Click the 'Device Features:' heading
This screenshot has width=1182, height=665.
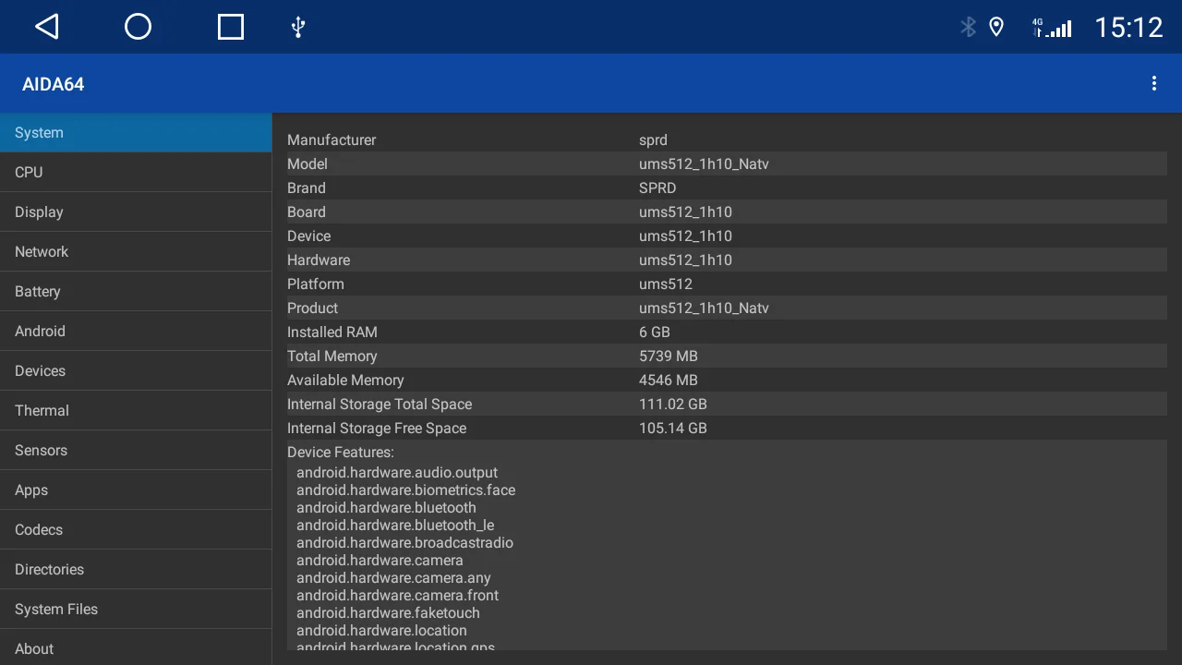pyautogui.click(x=341, y=453)
